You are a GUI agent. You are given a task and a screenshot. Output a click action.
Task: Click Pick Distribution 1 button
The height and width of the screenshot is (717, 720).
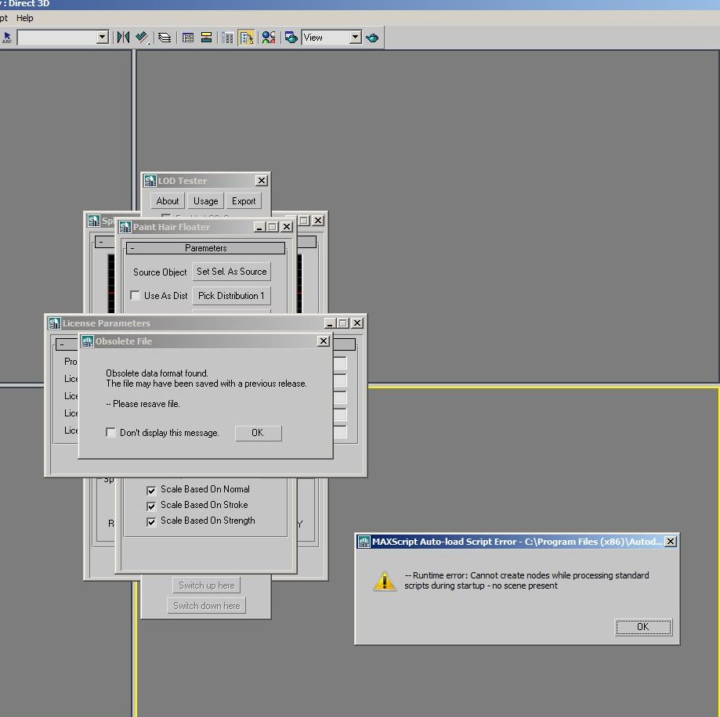[231, 296]
